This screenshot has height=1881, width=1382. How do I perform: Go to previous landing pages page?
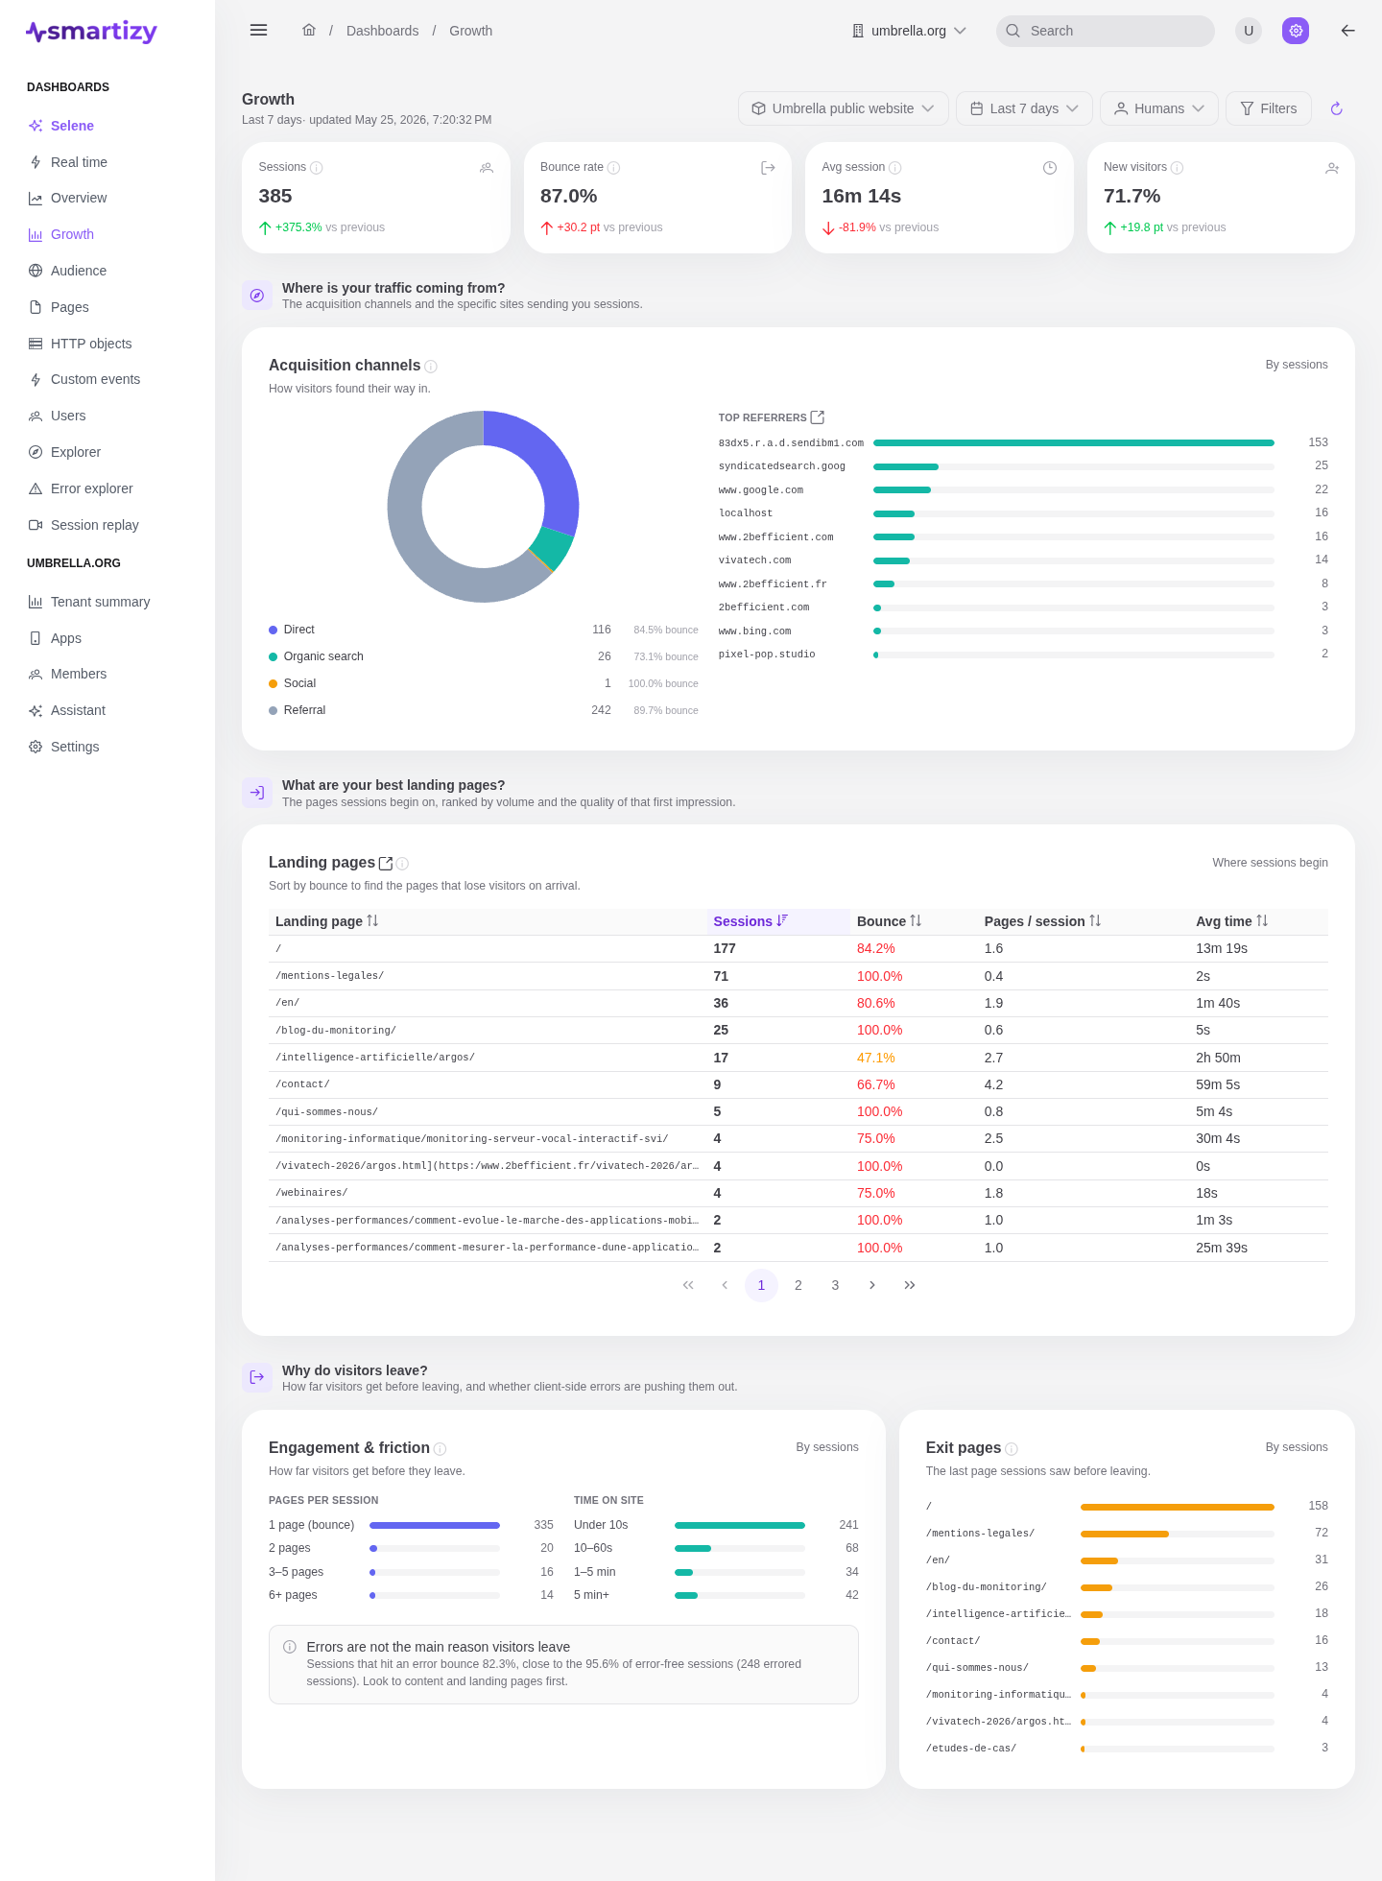[x=725, y=1285]
